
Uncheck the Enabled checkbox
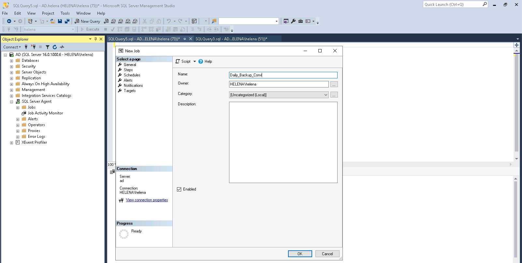click(179, 189)
